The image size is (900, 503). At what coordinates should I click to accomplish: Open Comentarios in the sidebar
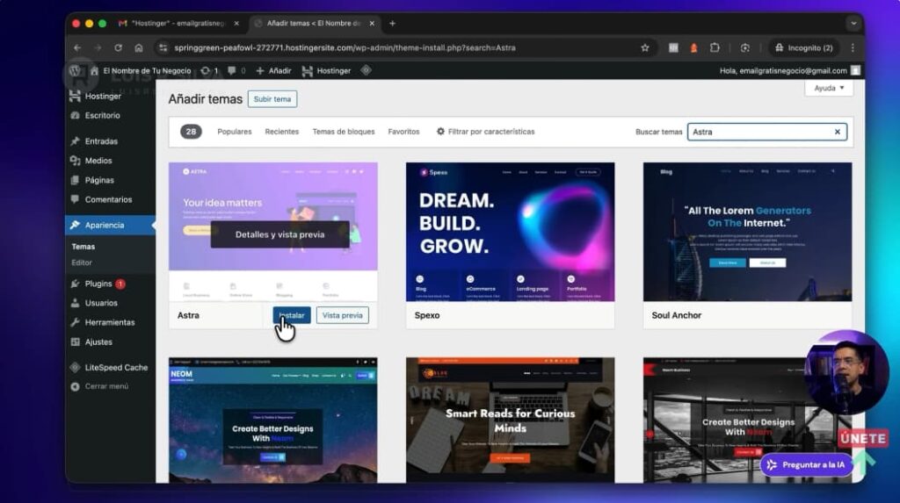click(x=110, y=199)
